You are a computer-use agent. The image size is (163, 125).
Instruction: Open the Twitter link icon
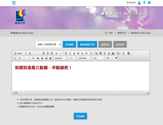pyautogui.click(x=149, y=3)
